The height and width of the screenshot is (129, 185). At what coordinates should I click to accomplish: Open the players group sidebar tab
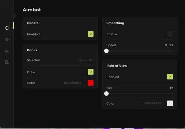pos(7,51)
